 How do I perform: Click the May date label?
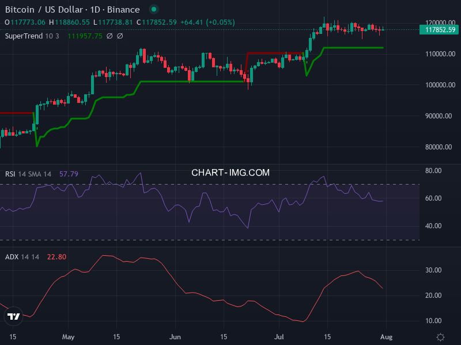click(68, 337)
